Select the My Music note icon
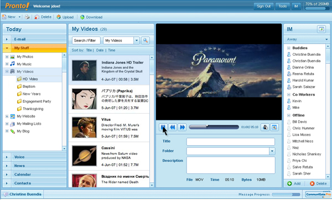332x200 pixels. tap(13, 64)
